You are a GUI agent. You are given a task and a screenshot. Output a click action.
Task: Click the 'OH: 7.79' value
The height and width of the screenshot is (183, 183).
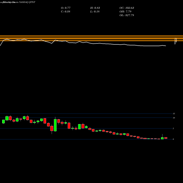point(126,11)
